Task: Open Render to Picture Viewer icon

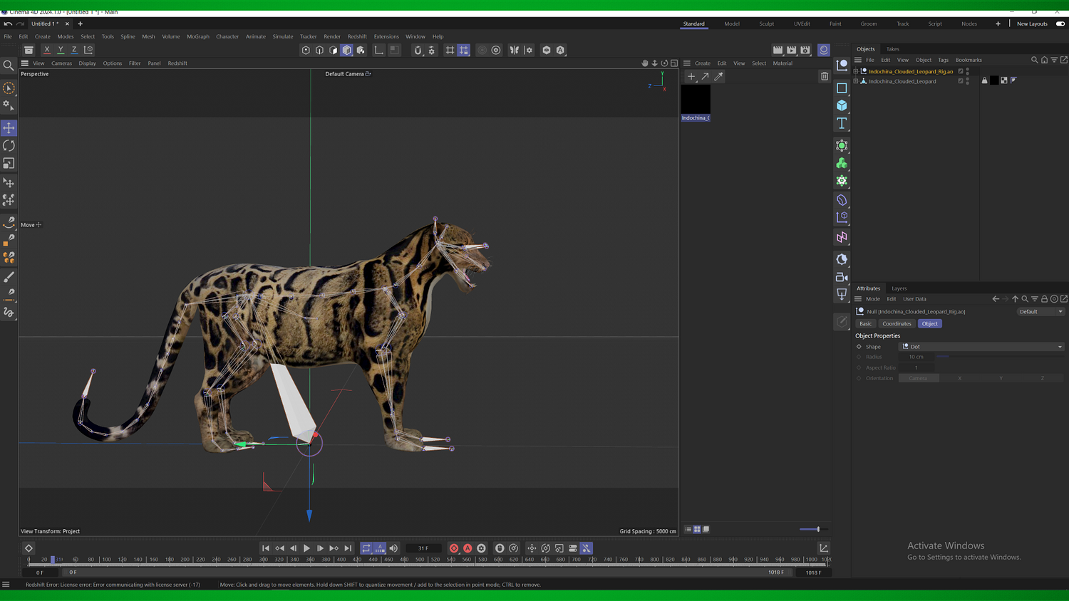Action: (x=792, y=50)
